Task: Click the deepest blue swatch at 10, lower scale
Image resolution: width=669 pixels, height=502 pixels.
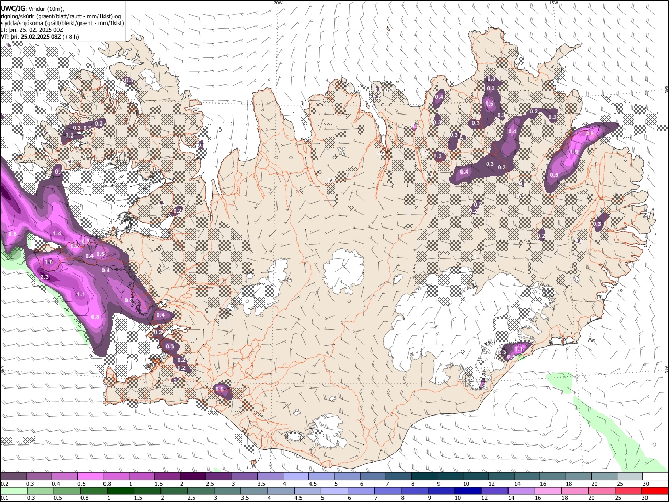Action: click(x=468, y=490)
